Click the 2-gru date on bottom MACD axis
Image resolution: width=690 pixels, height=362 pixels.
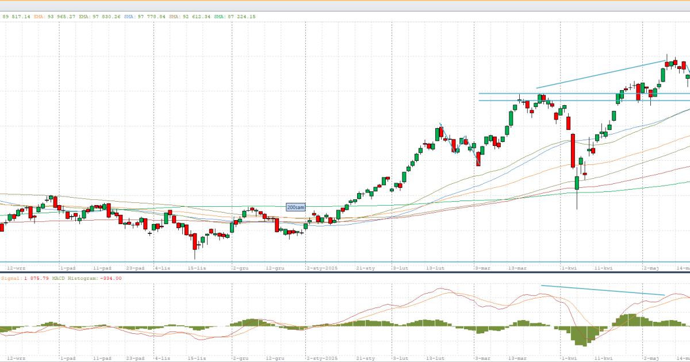(240, 357)
